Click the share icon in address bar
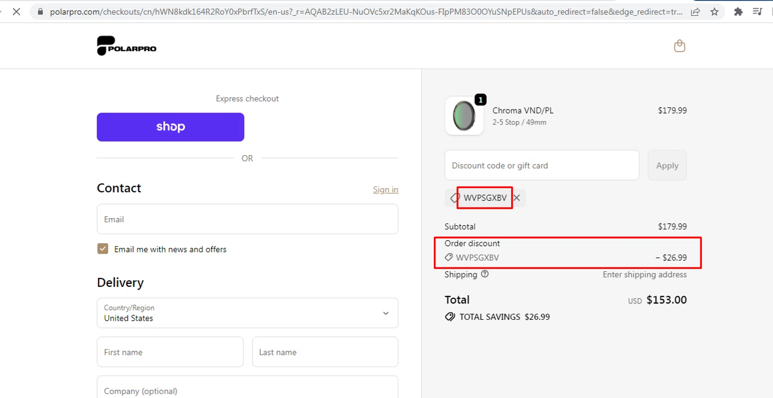773x398 pixels. (695, 11)
